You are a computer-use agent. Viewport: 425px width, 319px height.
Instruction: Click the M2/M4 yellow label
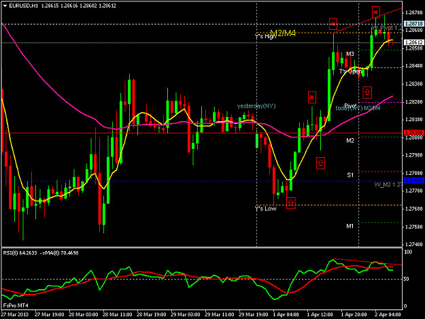(283, 33)
